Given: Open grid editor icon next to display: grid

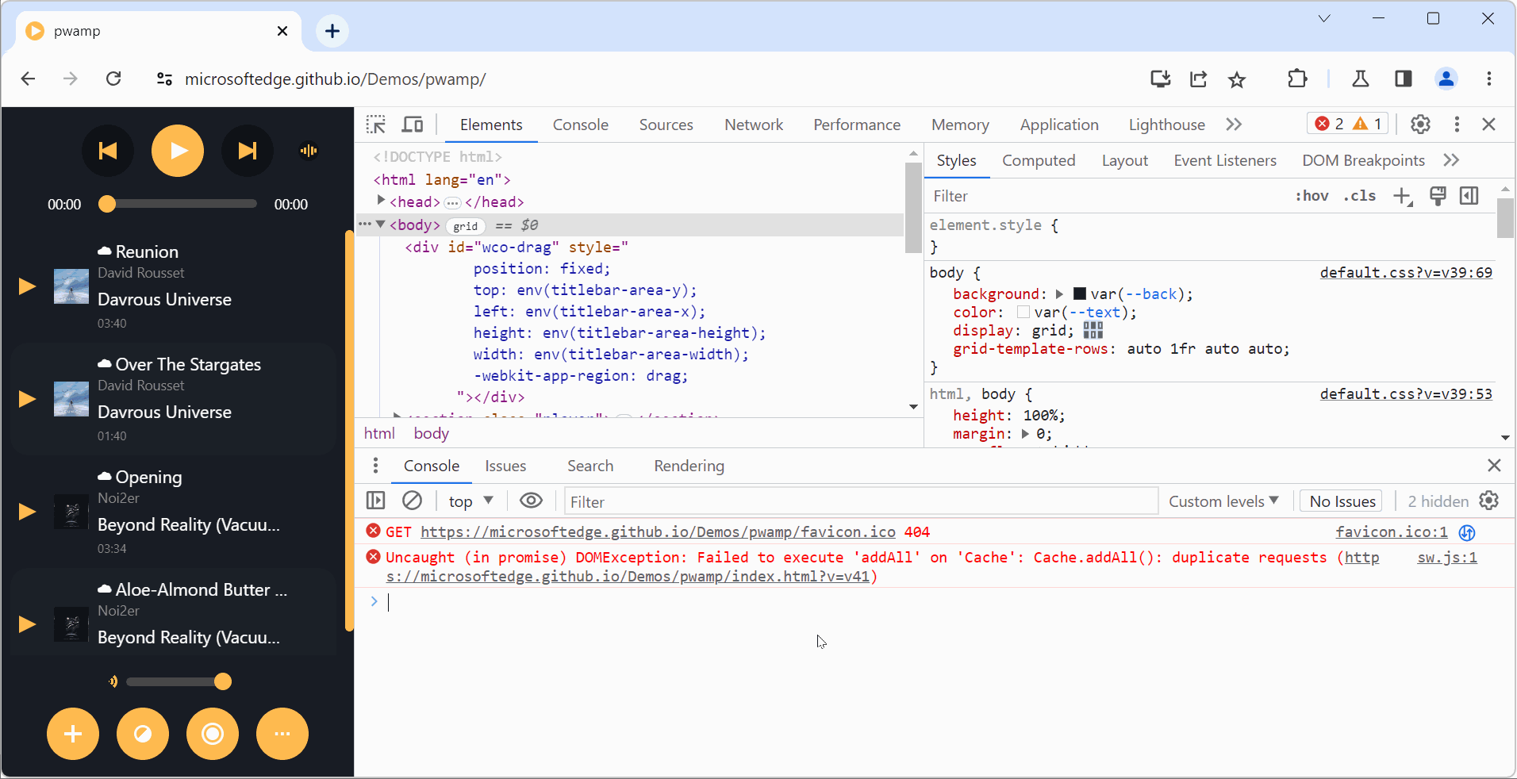Looking at the screenshot, I should click(1093, 331).
